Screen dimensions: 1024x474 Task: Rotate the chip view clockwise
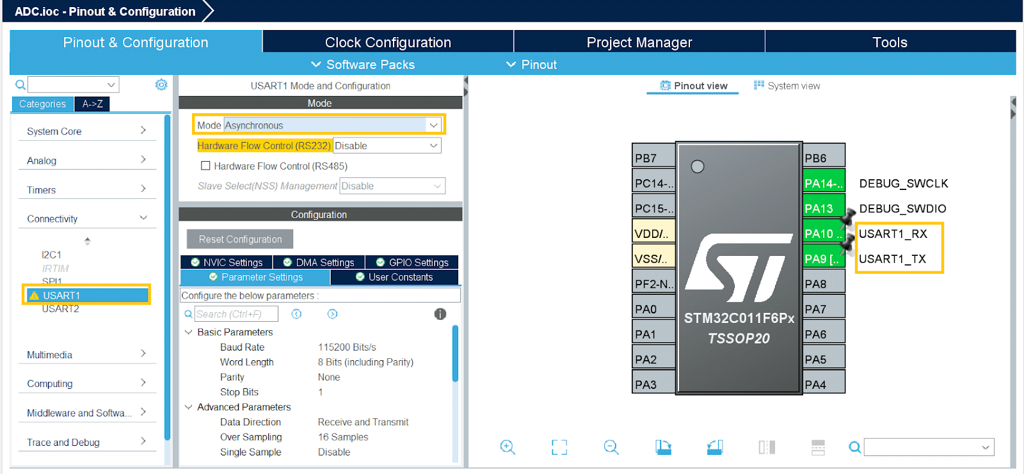[663, 447]
